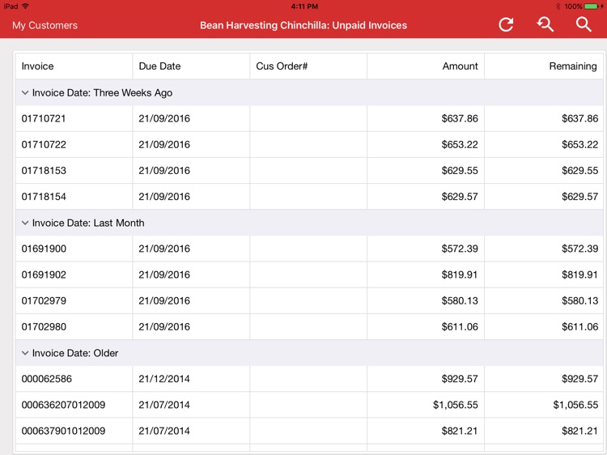
Task: Select invoice 01702979
Action: [44, 300]
